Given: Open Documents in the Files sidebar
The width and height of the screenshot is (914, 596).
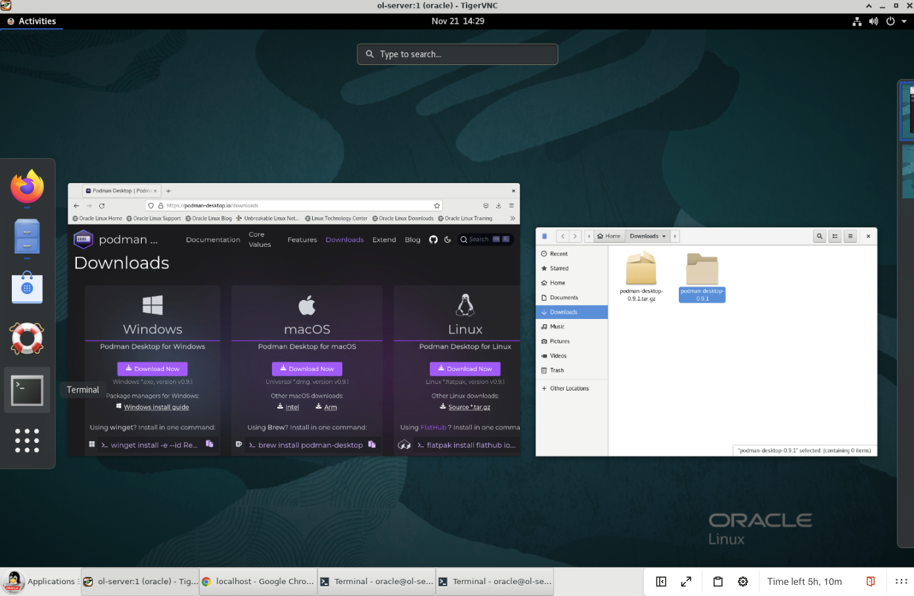Looking at the screenshot, I should click(x=572, y=298).
